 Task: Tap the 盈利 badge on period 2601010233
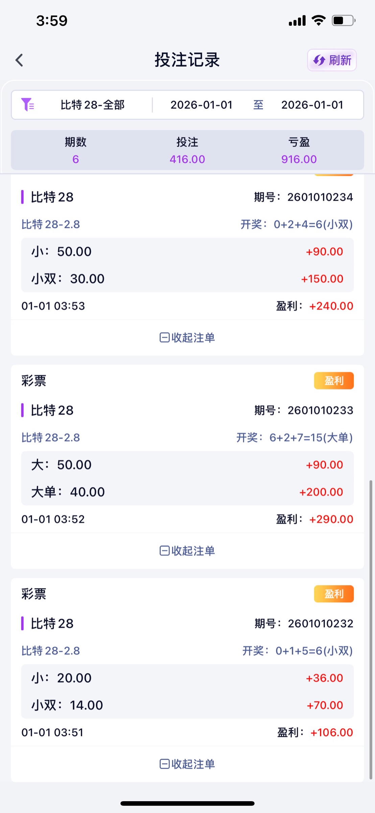(334, 381)
